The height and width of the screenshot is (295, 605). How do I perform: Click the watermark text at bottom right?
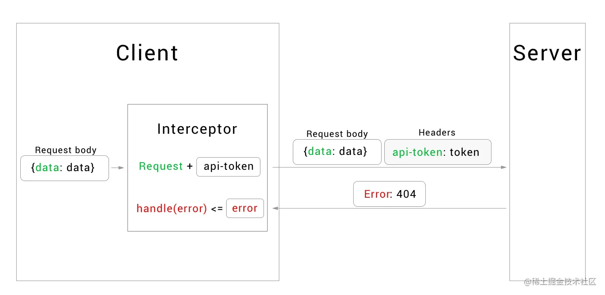tap(560, 281)
